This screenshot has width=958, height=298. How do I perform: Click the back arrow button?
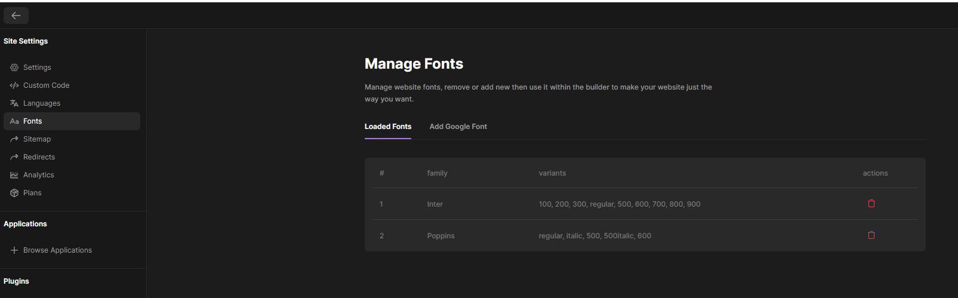pyautogui.click(x=16, y=16)
